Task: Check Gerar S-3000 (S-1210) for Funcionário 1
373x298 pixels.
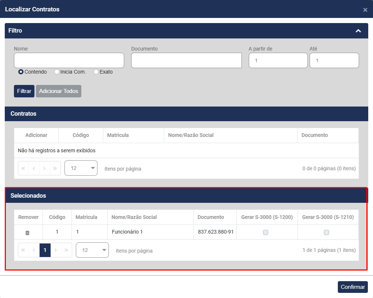Action: [326, 232]
